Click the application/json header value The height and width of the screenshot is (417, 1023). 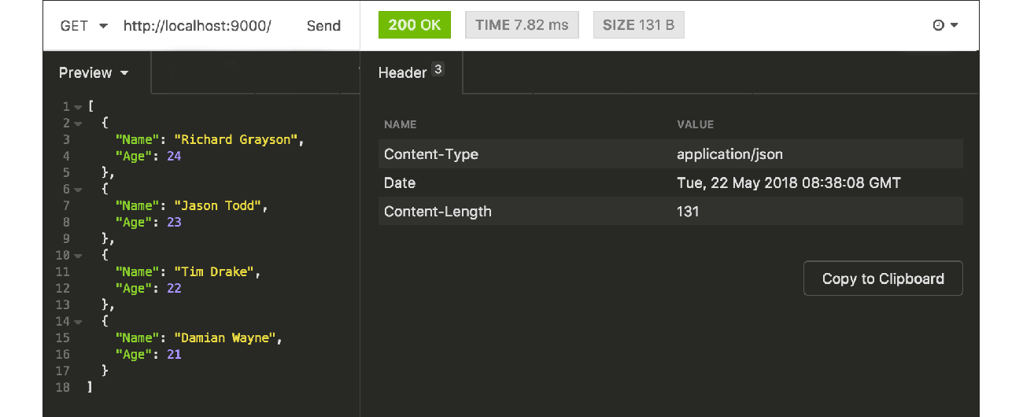tap(729, 154)
